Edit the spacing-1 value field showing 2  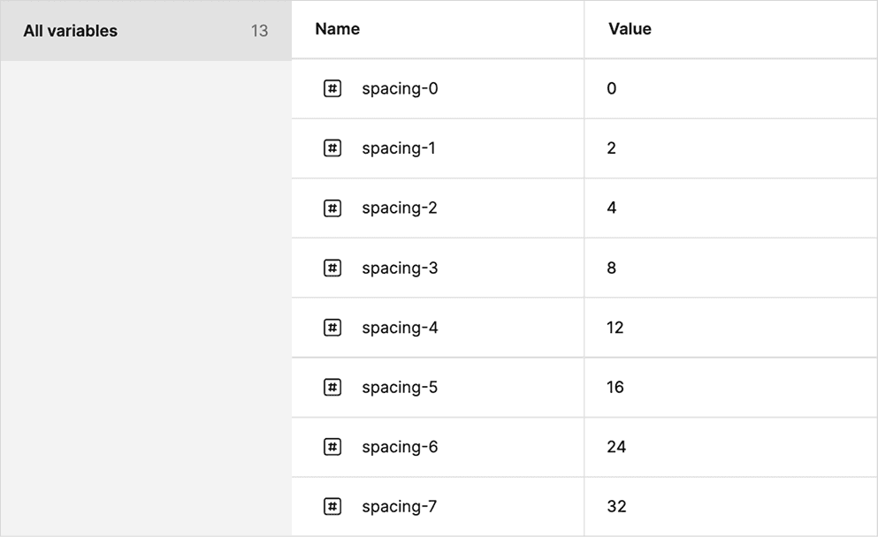coord(730,148)
